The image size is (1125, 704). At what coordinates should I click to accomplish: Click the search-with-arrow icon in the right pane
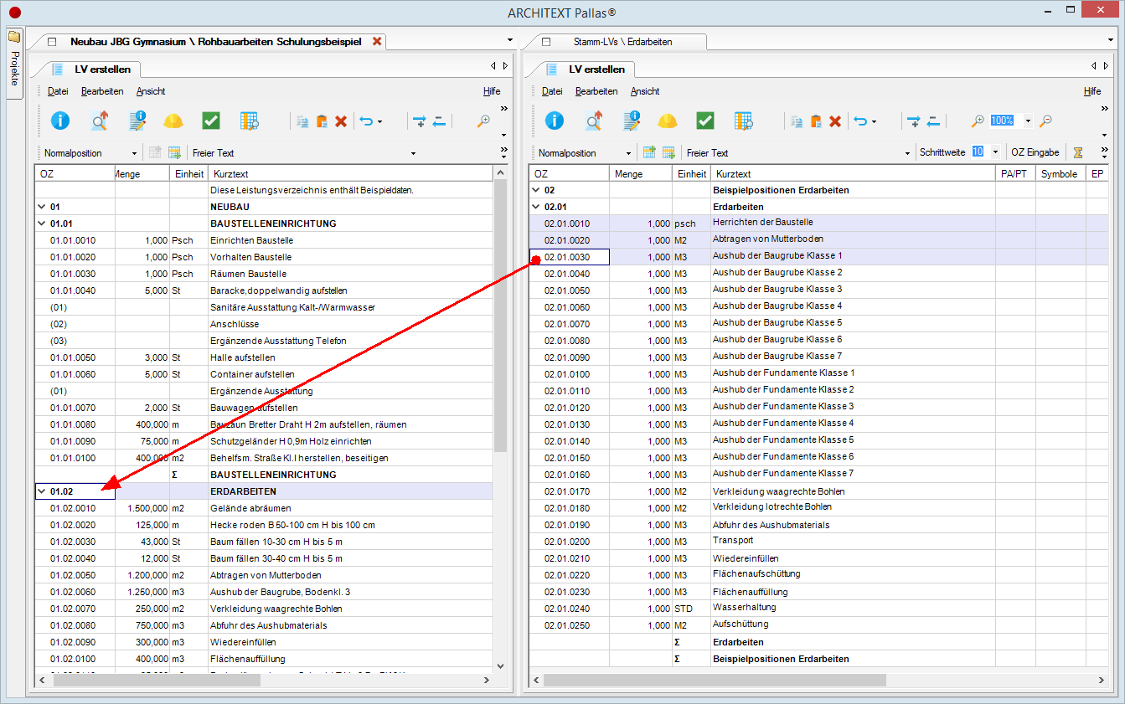point(594,121)
